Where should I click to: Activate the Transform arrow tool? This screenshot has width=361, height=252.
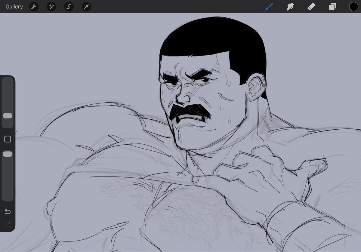pos(86,7)
